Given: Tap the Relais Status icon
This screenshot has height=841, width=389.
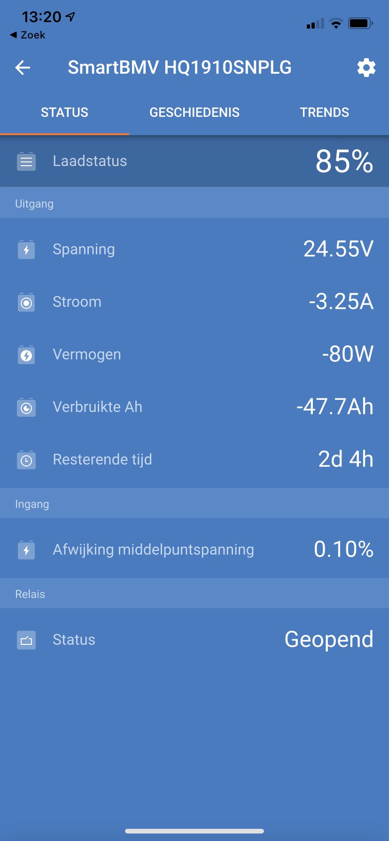Looking at the screenshot, I should click(26, 640).
